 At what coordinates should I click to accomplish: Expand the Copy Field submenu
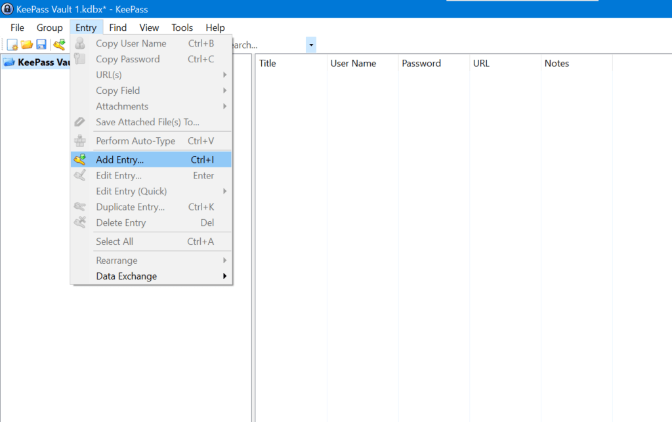click(151, 91)
